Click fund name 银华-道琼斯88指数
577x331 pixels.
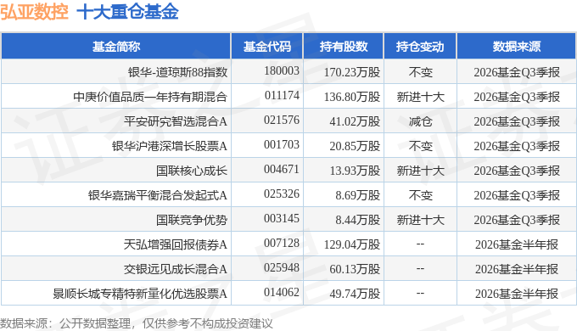tap(177, 72)
